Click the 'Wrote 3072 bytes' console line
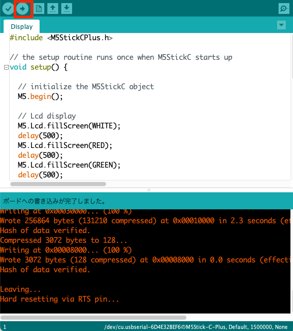The image size is (293, 331). (x=145, y=260)
